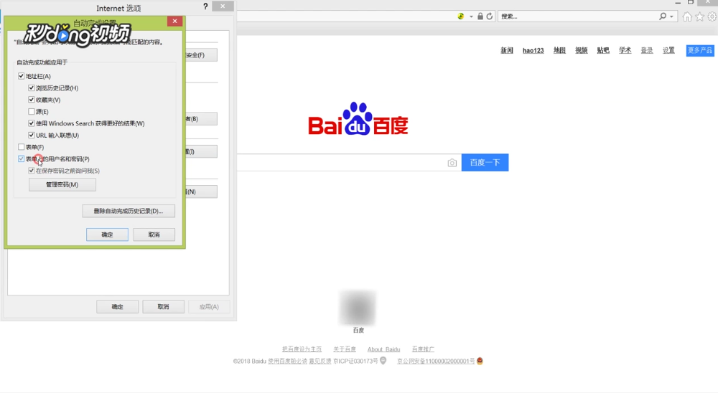The width and height of the screenshot is (718, 393).
Task: Open the 视频 link on Baidu
Action: click(582, 50)
